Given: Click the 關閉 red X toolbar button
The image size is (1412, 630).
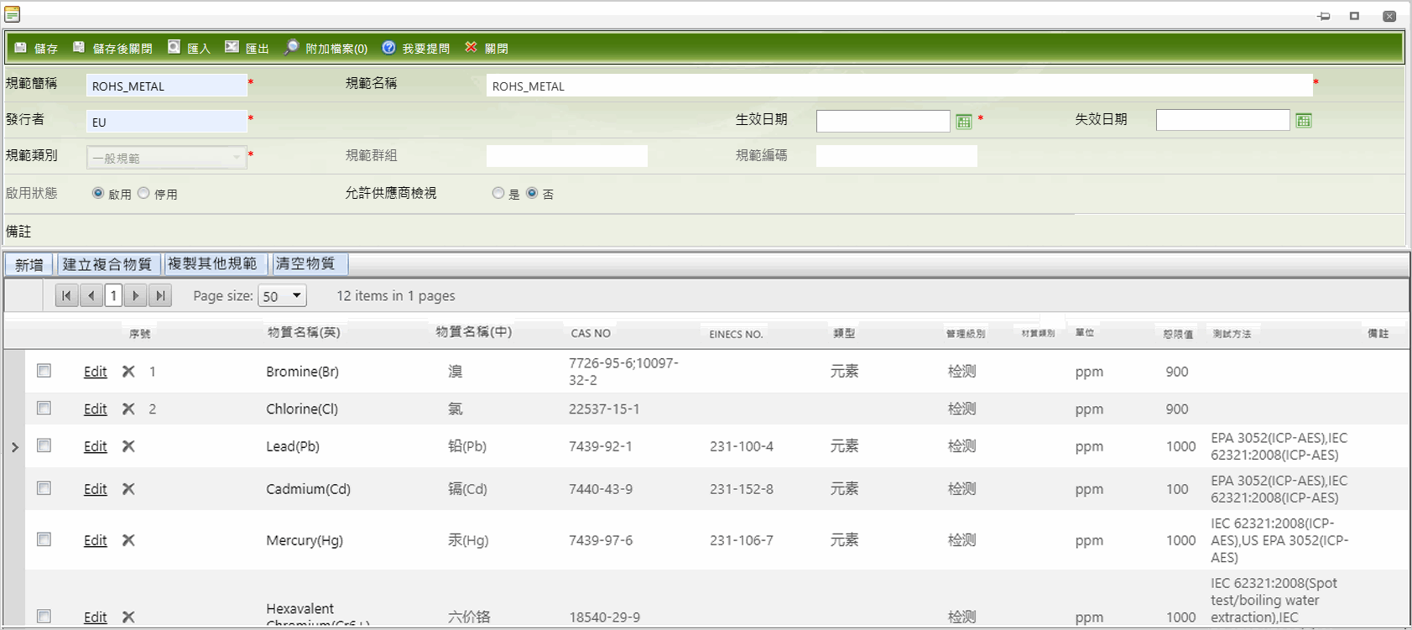Looking at the screenshot, I should click(x=471, y=48).
